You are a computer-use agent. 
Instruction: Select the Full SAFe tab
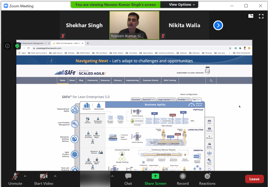(x=197, y=100)
